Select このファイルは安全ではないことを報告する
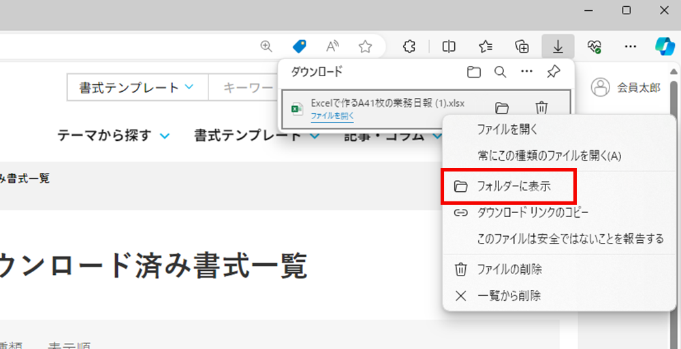Screen dimensions: 681x349 tap(559, 239)
